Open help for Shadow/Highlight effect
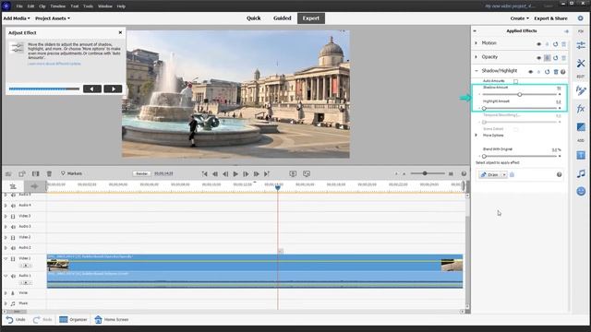 point(562,72)
